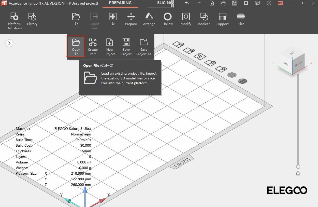Open Platform Definitions settings
This screenshot has width=318, height=207.
(14, 21)
